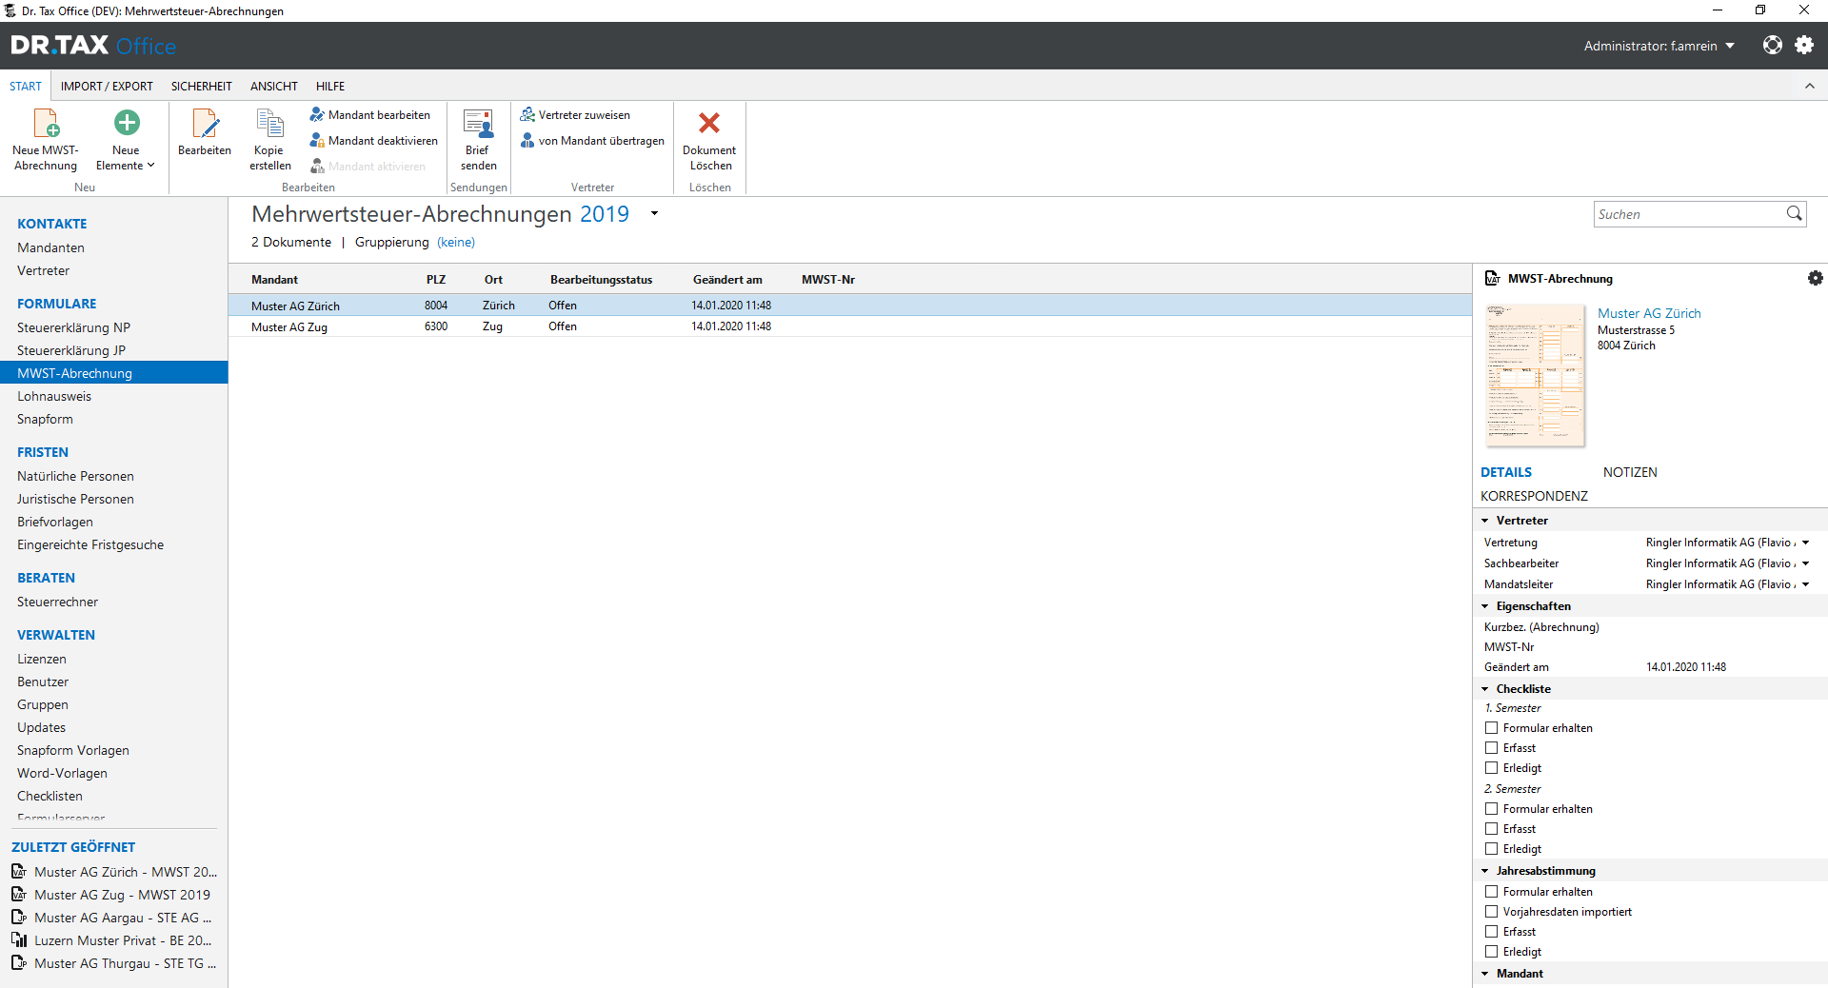Open MWST-Abrechnung panel gear settings
This screenshot has height=988, width=1828.
click(1815, 278)
